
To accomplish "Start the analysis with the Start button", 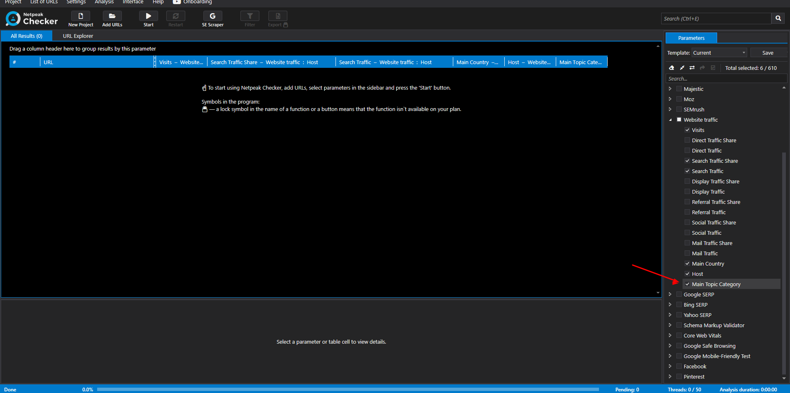I will coord(148,19).
